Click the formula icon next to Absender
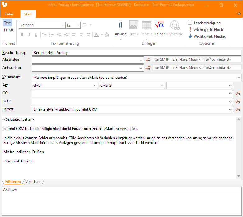The image size is (243, 217). click(148, 60)
